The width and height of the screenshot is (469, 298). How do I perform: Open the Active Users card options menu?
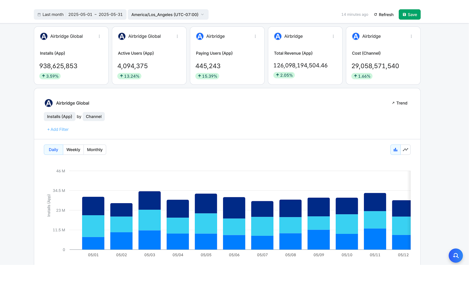177,36
